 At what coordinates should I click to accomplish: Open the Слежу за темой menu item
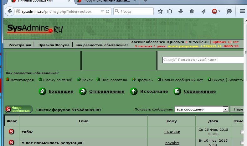(x=58, y=80)
